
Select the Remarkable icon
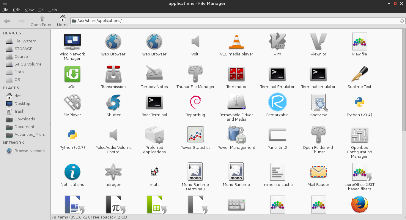click(277, 102)
